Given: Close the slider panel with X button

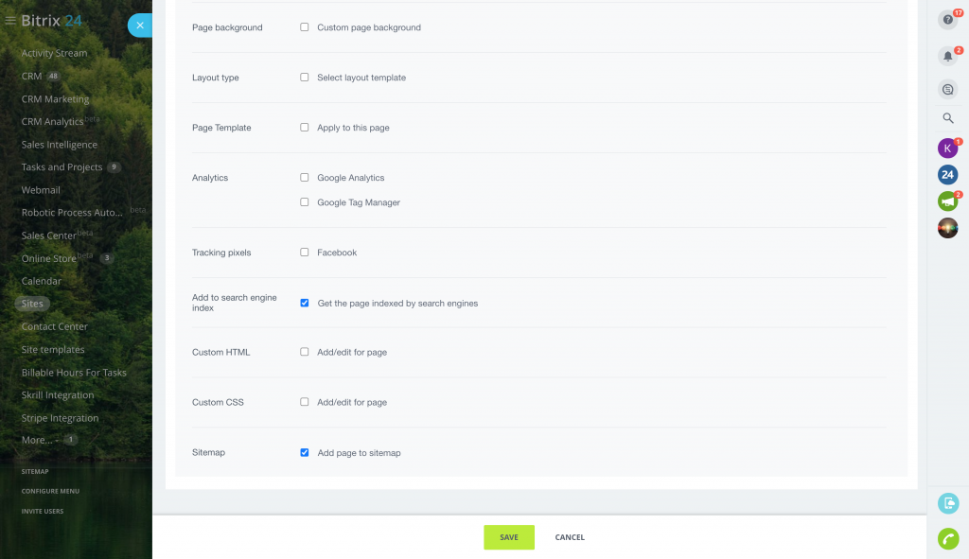Looking at the screenshot, I should tap(140, 26).
